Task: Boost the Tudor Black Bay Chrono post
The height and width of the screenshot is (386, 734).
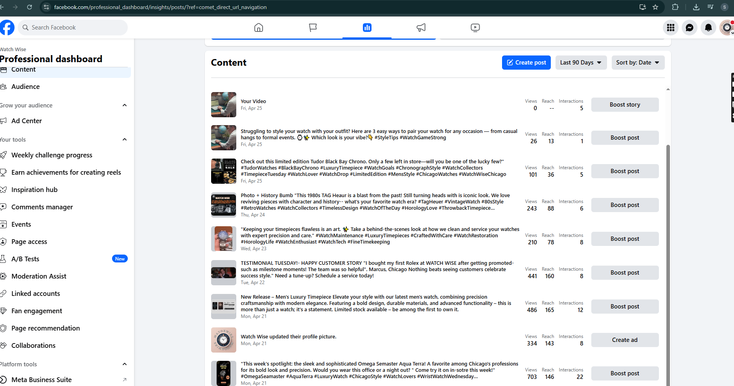Action: coord(625,171)
